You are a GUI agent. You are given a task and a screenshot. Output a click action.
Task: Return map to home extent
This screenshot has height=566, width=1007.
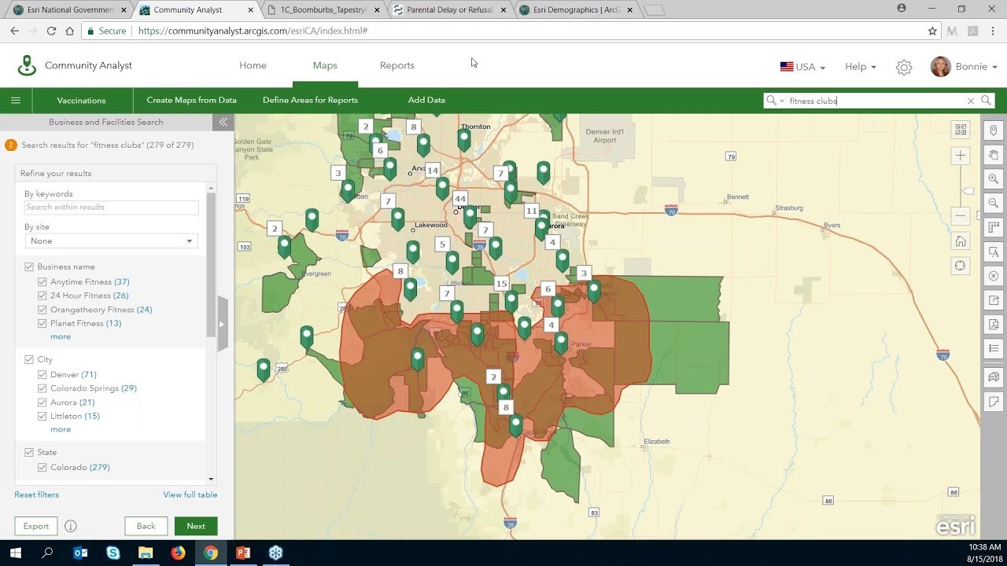coord(961,241)
